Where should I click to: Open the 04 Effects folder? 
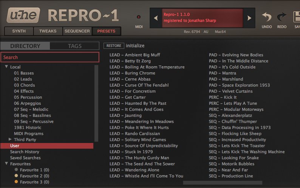pyautogui.click(x=24, y=91)
